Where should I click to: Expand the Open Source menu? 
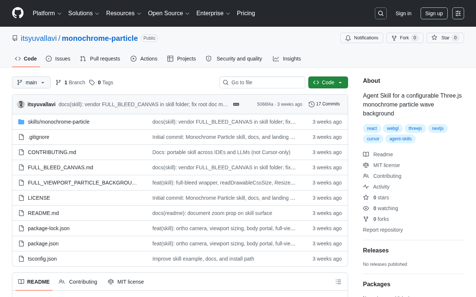pyautogui.click(x=169, y=13)
